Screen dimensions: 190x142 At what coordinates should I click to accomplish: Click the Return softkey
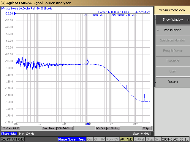point(173,82)
